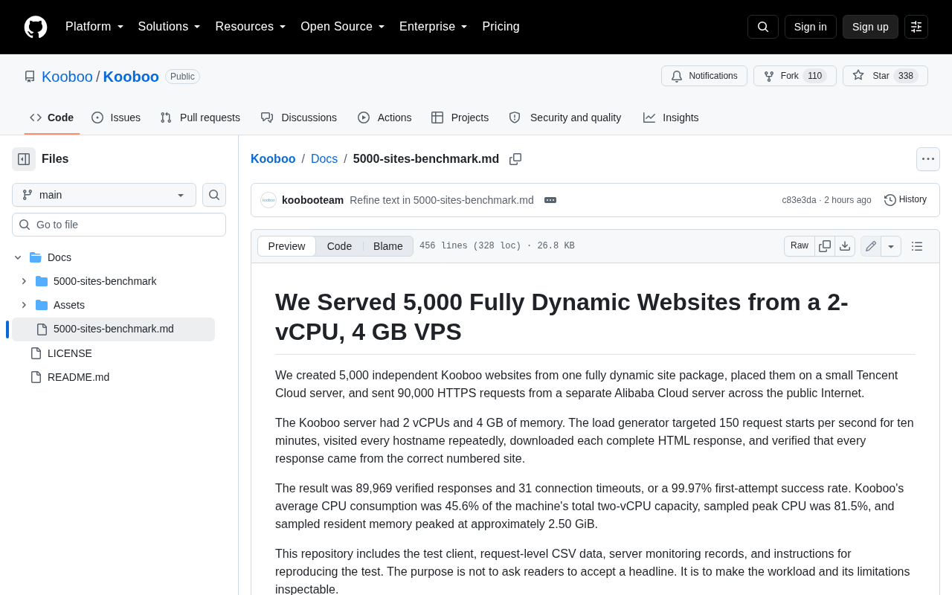Open the main branch selector dropdown
The image size is (952, 595).
(104, 195)
